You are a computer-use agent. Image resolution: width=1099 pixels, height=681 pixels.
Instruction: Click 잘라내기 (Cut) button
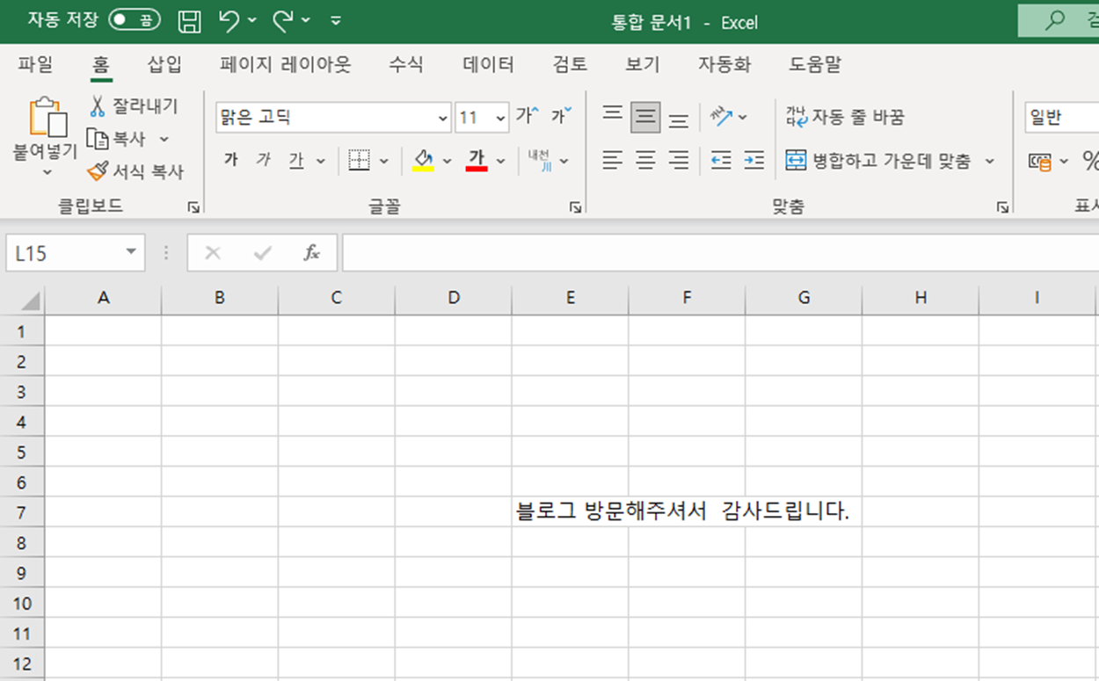click(134, 106)
